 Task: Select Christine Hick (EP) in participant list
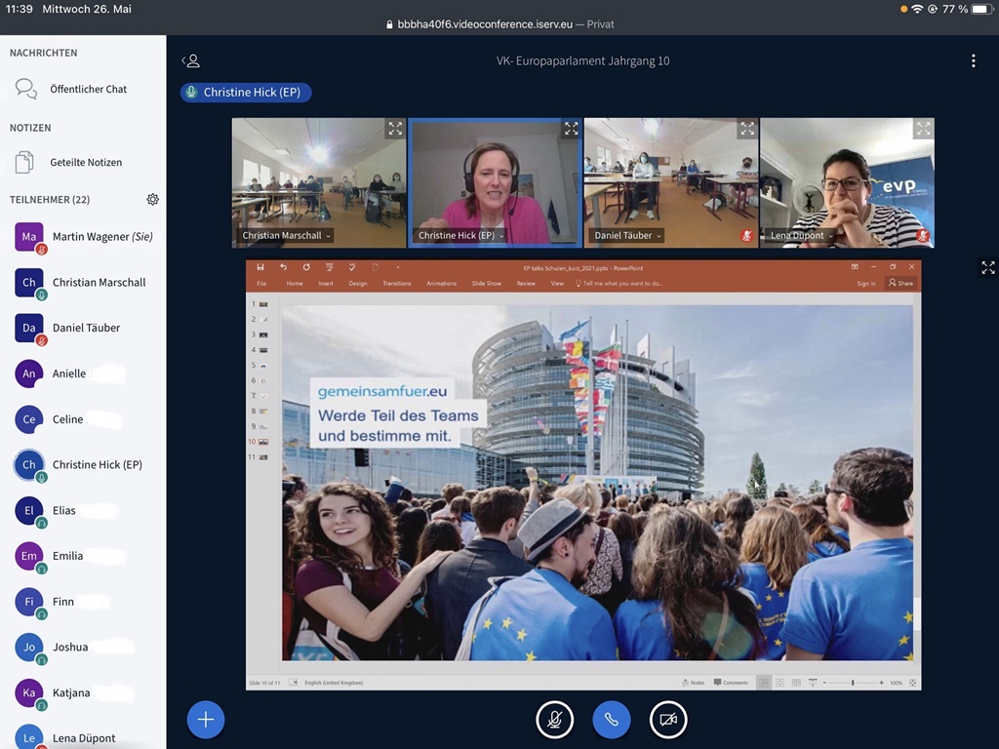(97, 464)
